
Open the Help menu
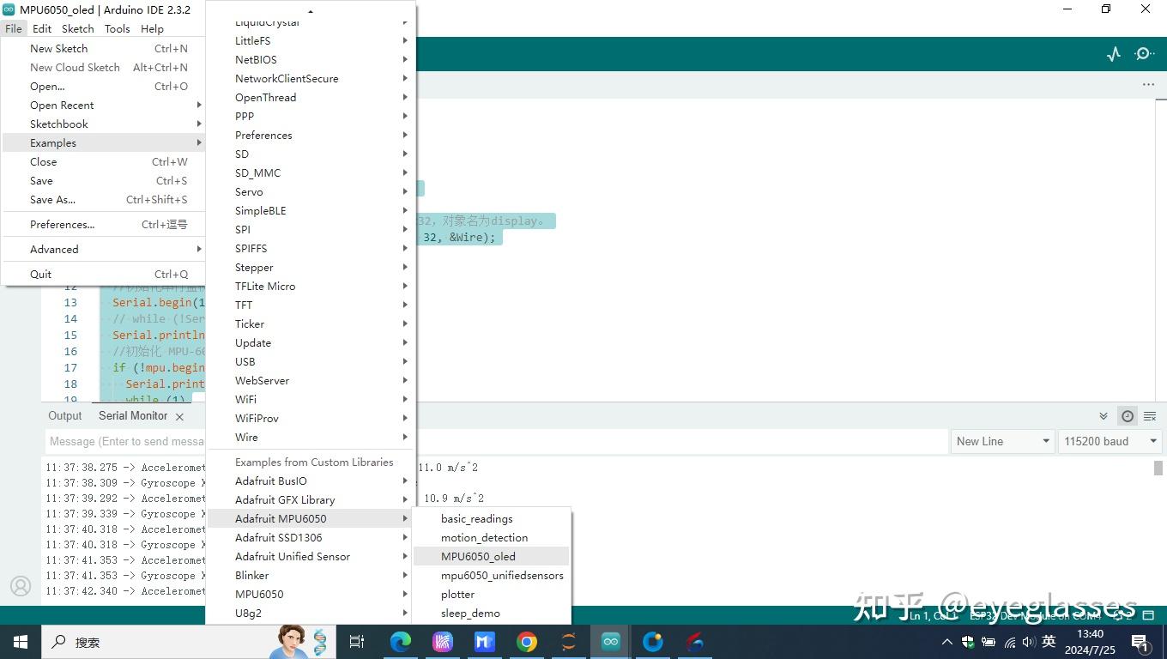point(152,28)
